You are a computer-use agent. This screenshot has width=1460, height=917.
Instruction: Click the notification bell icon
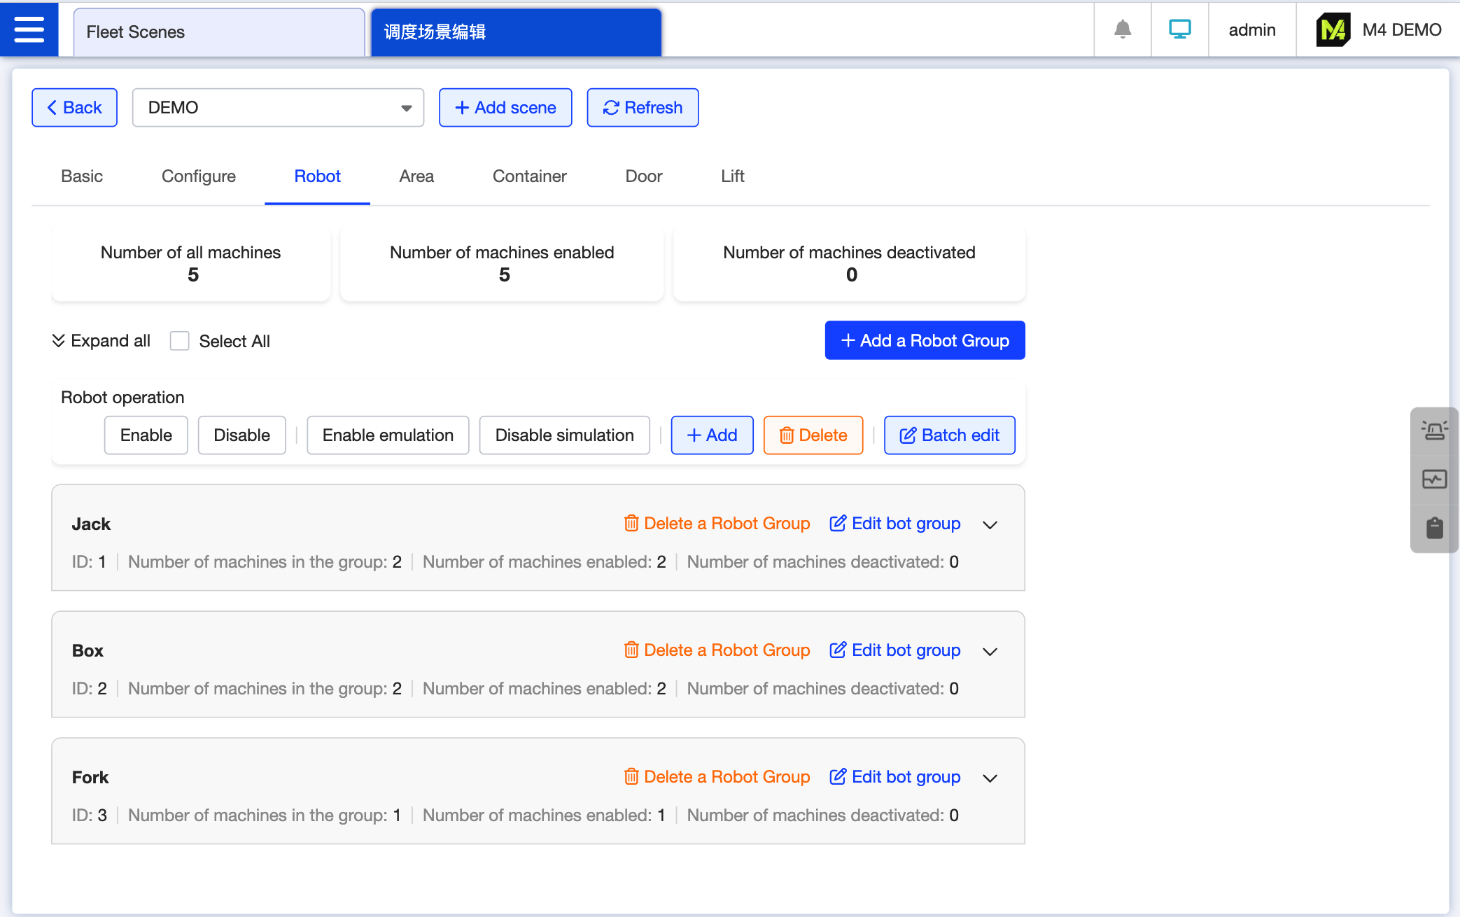pyautogui.click(x=1123, y=29)
